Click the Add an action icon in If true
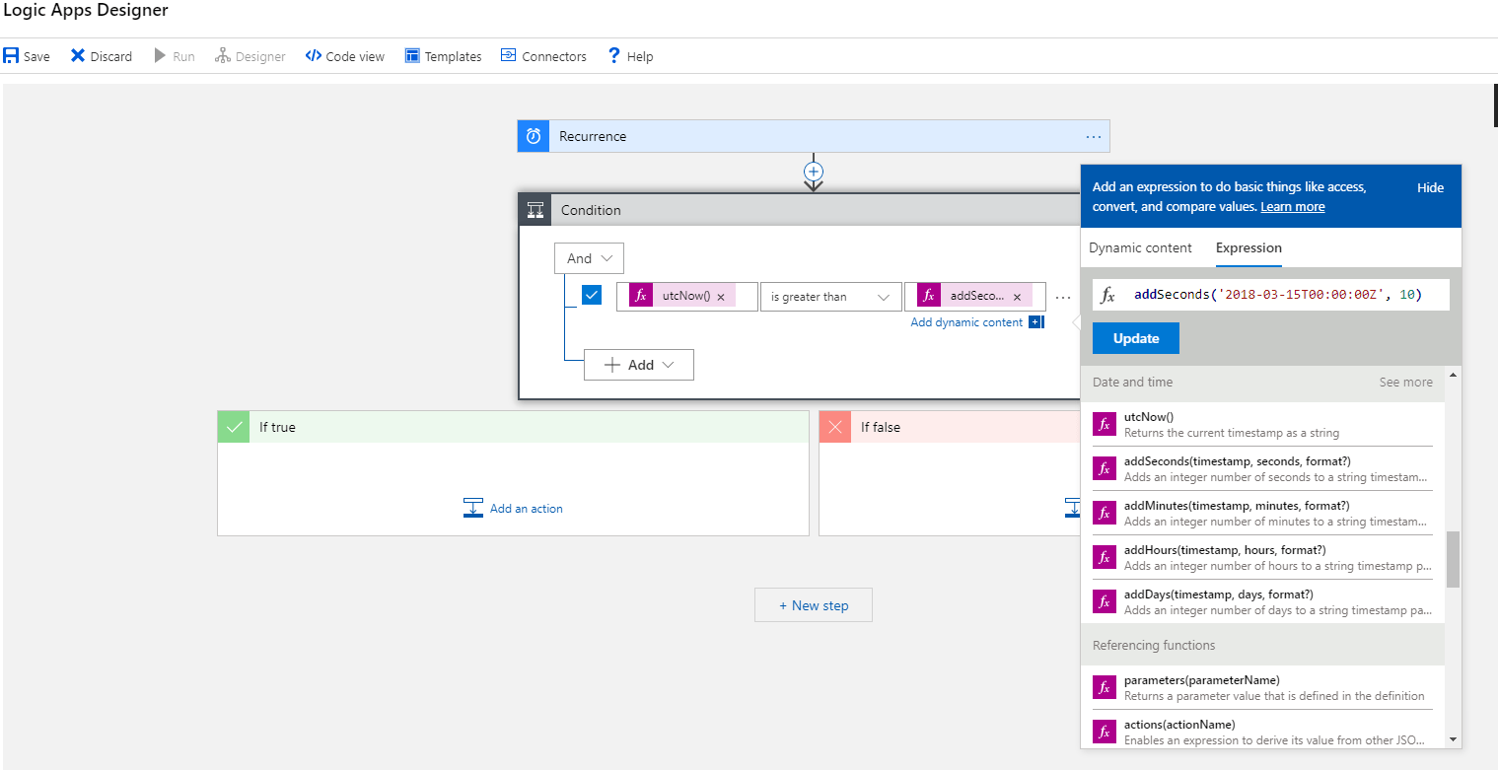Image resolution: width=1498 pixels, height=770 pixels. click(x=473, y=508)
